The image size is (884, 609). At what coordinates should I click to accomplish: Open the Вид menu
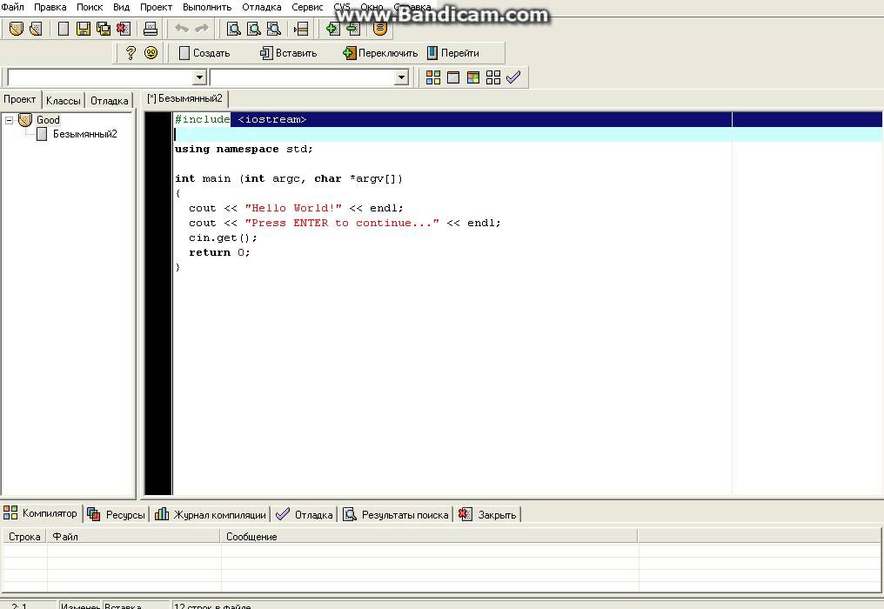pos(121,7)
